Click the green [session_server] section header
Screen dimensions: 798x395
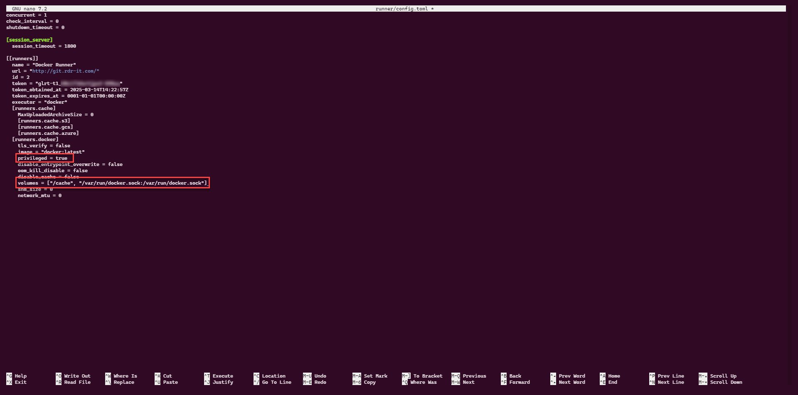click(x=30, y=40)
